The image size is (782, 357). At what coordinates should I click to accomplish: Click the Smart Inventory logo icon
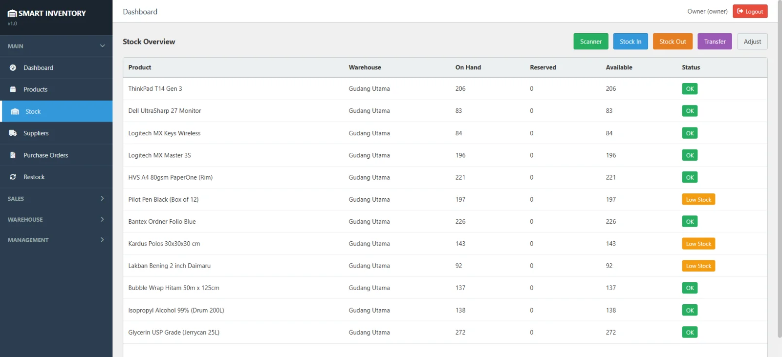[12, 14]
